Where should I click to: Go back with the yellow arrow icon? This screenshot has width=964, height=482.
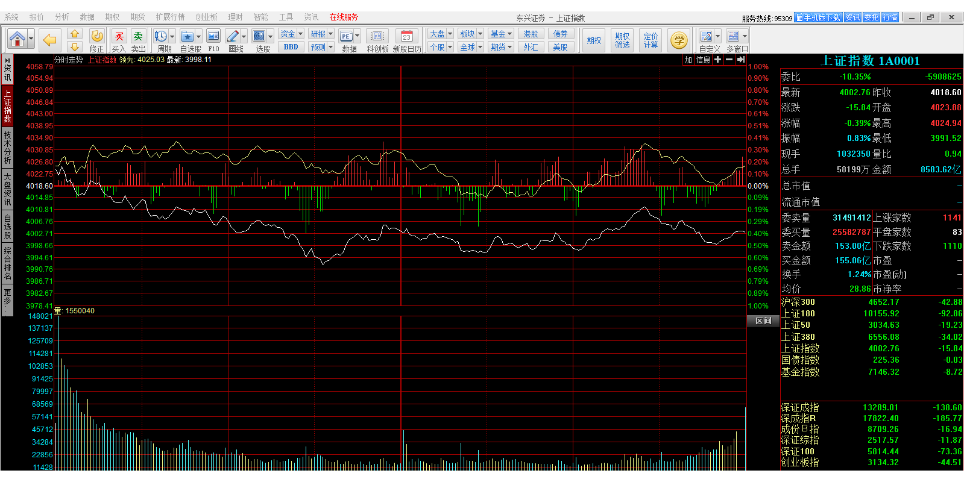coord(50,40)
